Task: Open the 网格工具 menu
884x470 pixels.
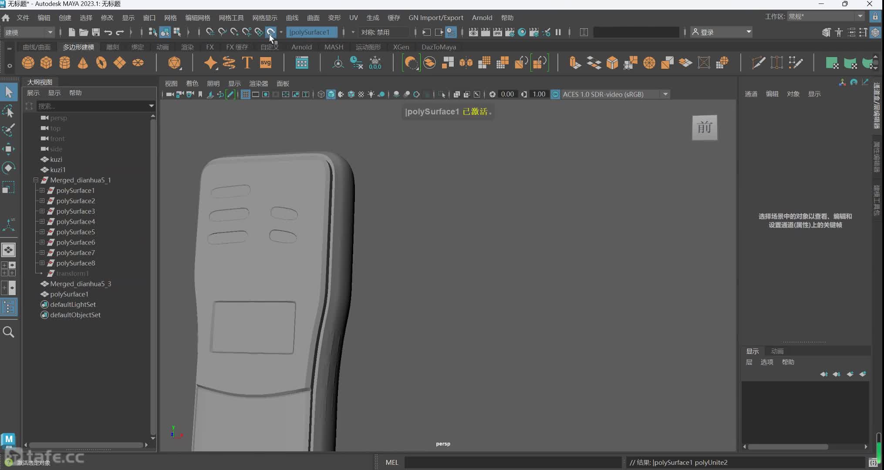Action: tap(231, 18)
